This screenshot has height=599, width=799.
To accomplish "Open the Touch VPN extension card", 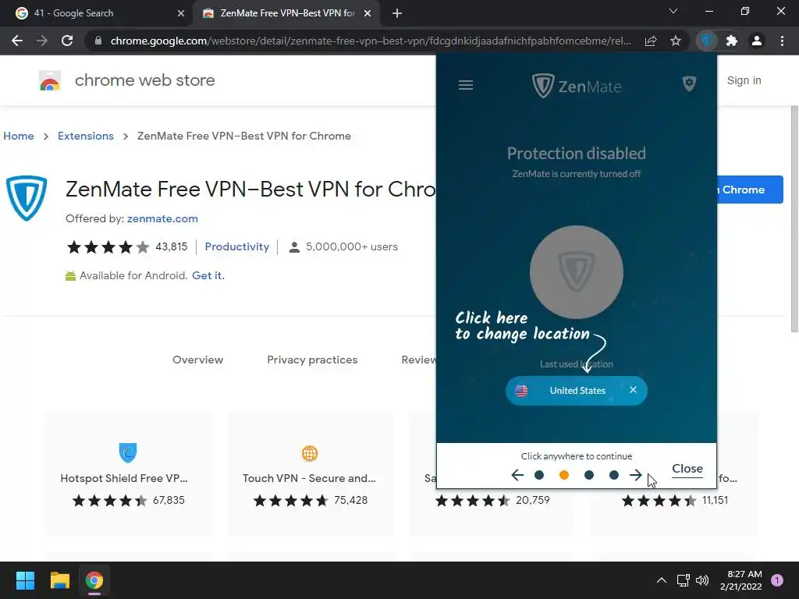I will tap(311, 473).
